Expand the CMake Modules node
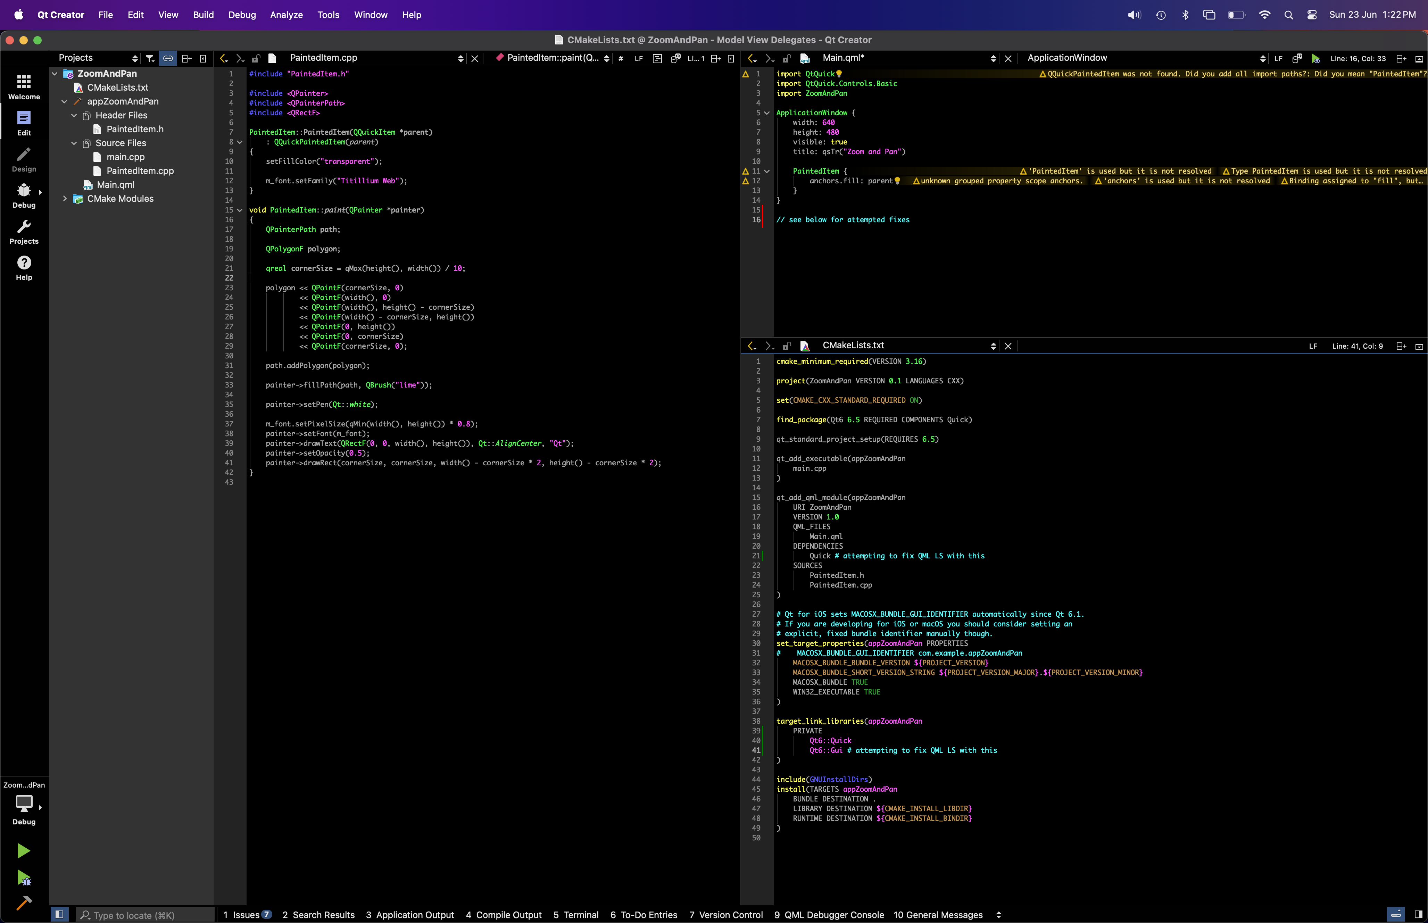 (x=65, y=198)
